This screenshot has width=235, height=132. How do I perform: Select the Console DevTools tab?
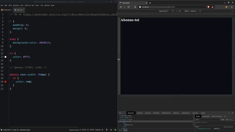click(140, 113)
